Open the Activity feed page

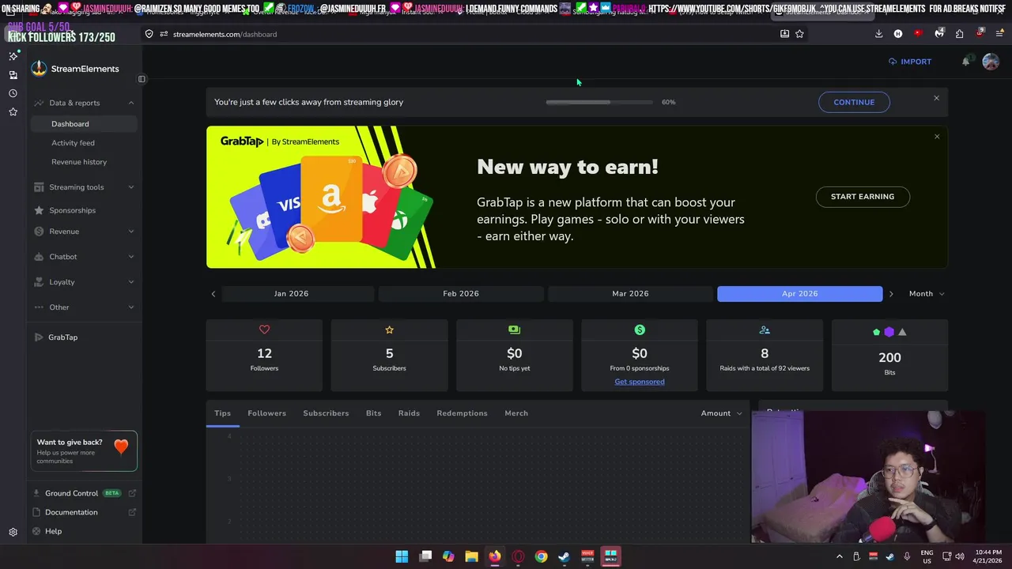pyautogui.click(x=73, y=143)
